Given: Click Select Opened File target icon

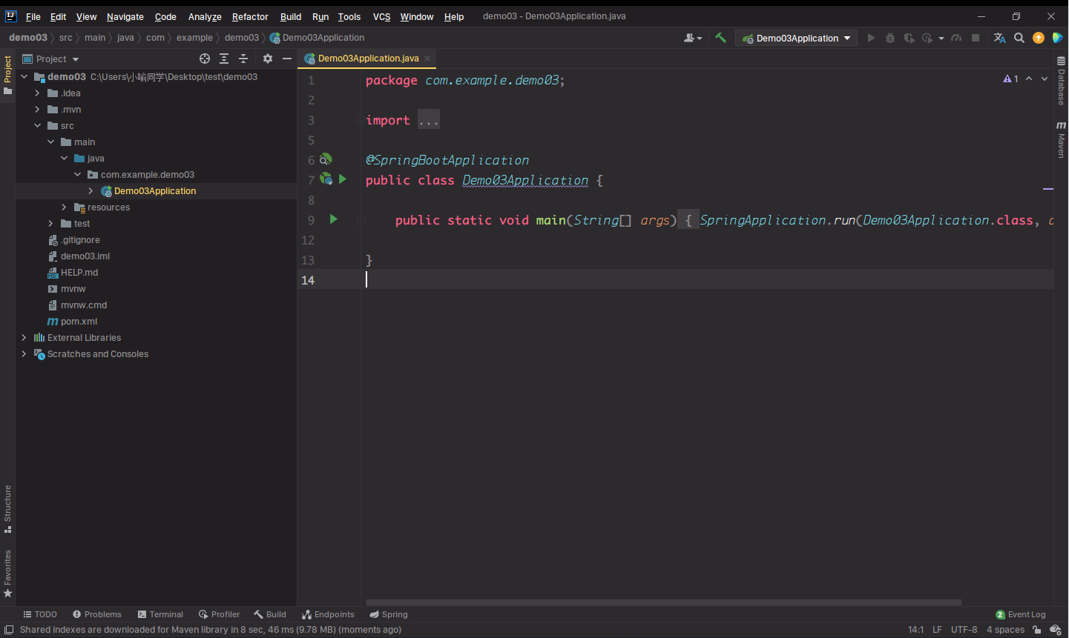Looking at the screenshot, I should click(x=205, y=59).
